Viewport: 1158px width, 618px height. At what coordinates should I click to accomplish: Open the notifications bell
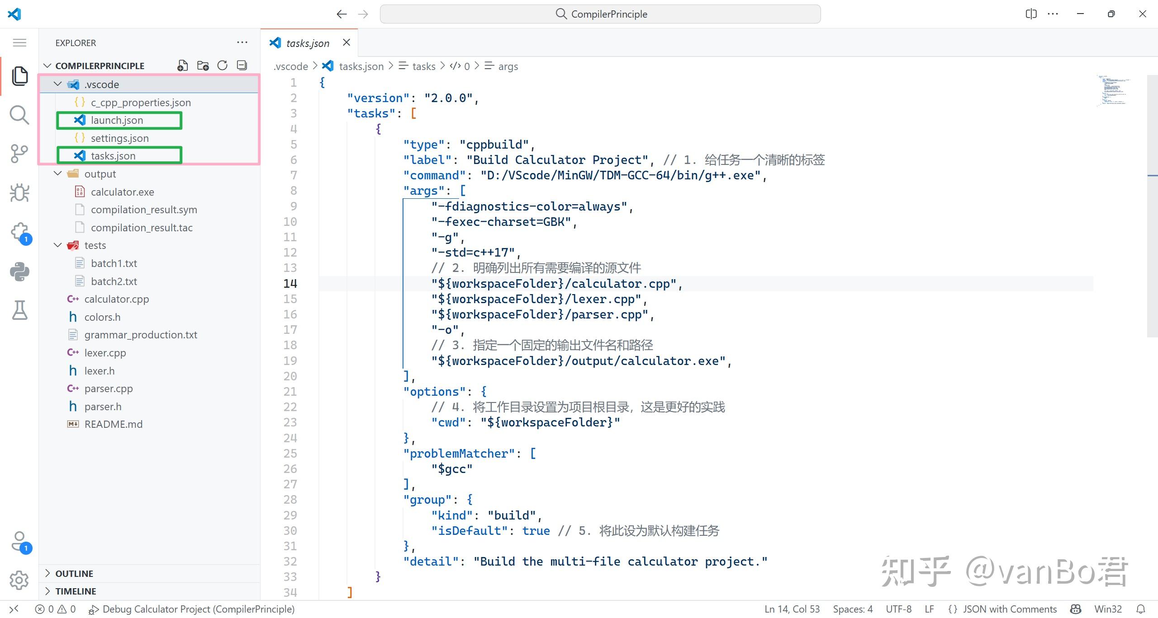click(x=1143, y=609)
